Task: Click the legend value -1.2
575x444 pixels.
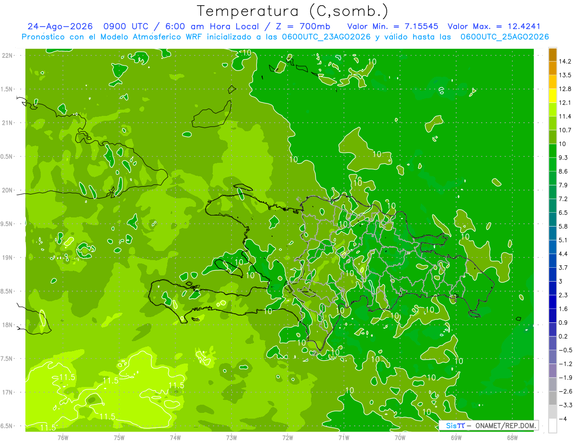Action: point(565,364)
